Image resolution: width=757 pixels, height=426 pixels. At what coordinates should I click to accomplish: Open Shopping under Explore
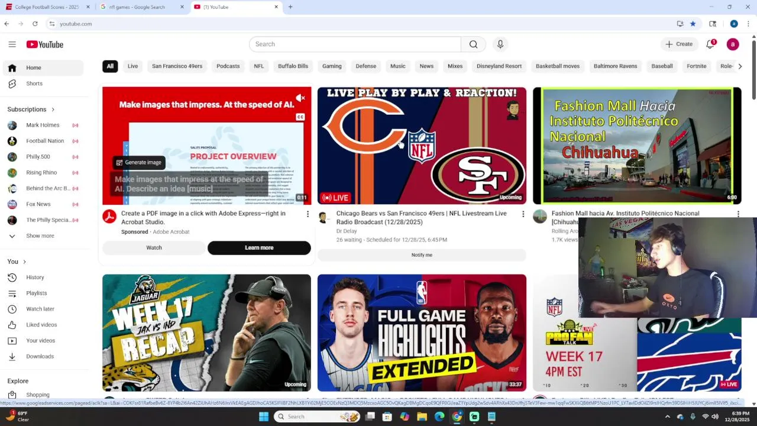point(37,395)
